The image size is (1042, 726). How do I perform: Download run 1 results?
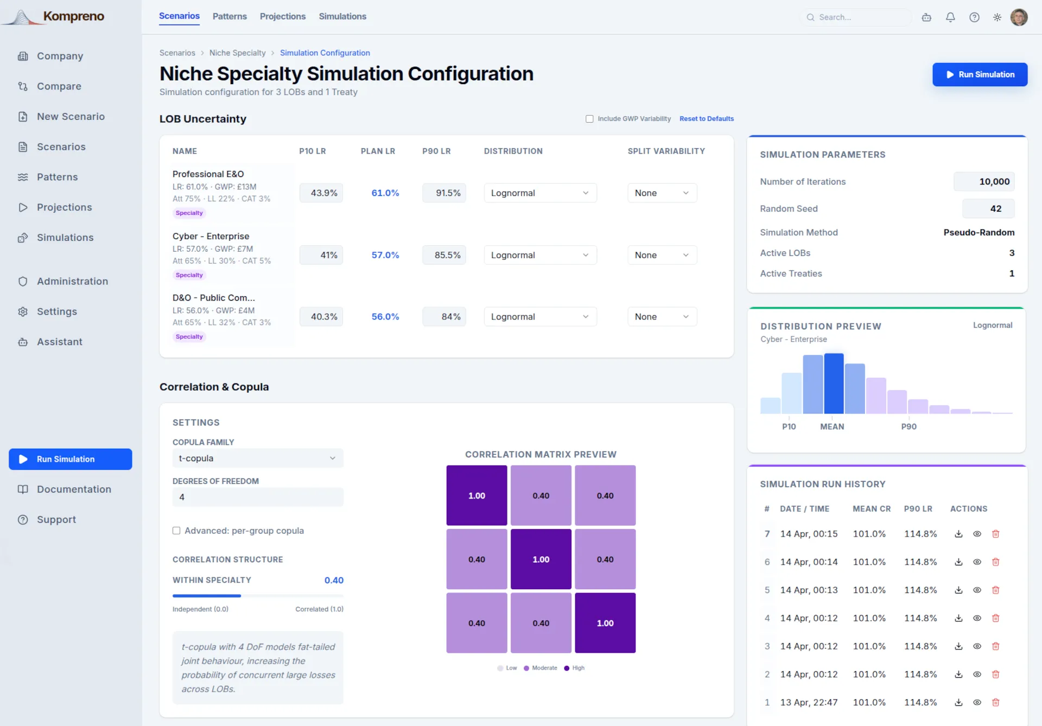tap(958, 702)
